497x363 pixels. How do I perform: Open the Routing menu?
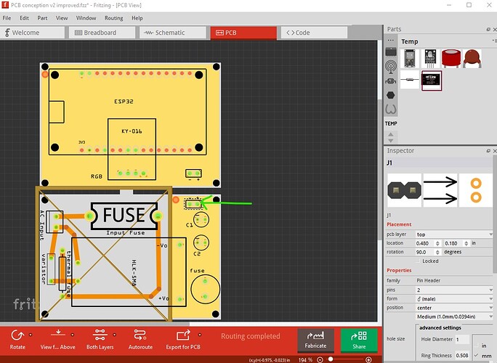click(x=114, y=18)
